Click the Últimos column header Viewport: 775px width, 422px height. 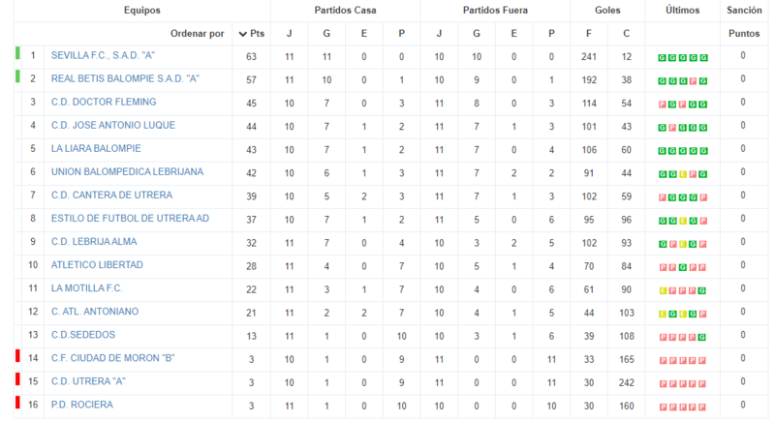point(683,10)
